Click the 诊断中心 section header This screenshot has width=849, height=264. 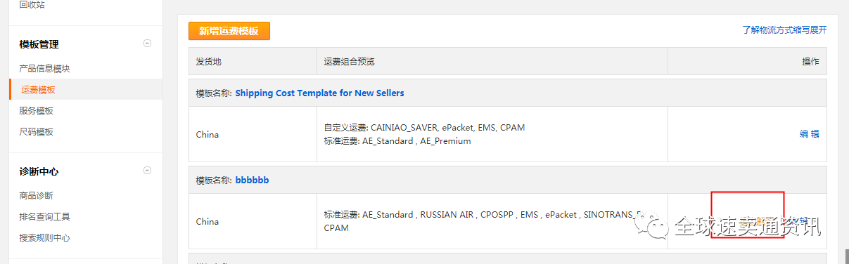pos(39,171)
